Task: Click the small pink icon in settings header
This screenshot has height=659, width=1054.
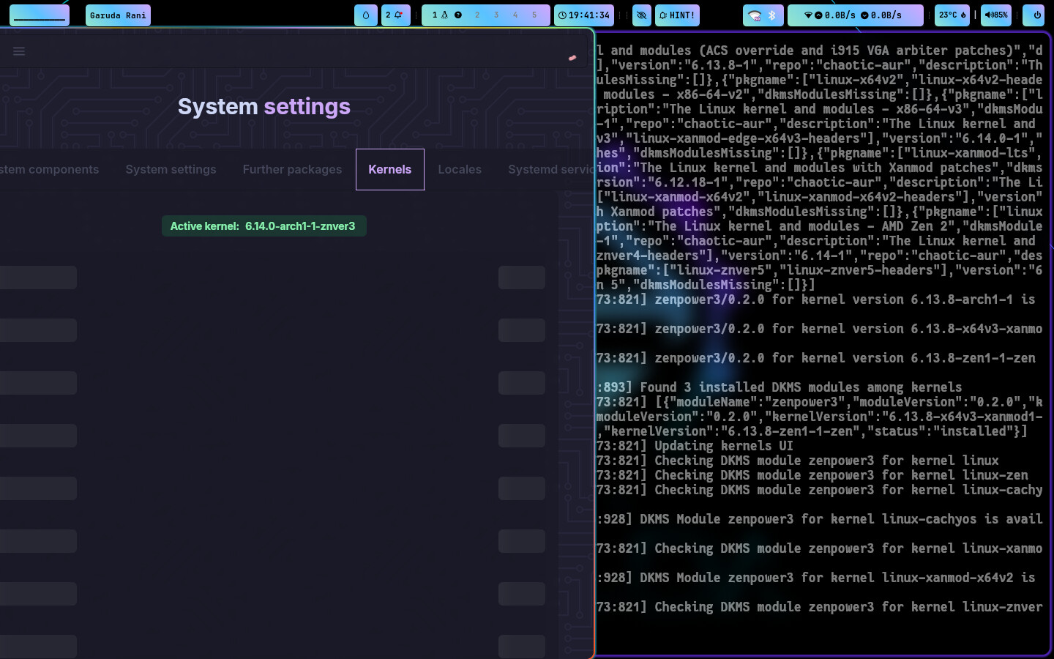Action: point(572,57)
